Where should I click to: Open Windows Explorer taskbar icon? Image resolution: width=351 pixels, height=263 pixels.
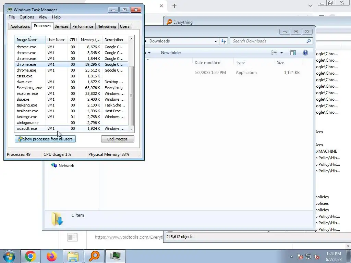tap(73, 256)
